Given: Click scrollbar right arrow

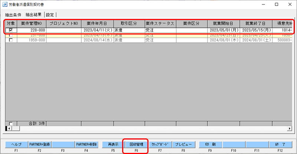Looking at the screenshot, I should [x=290, y=128].
